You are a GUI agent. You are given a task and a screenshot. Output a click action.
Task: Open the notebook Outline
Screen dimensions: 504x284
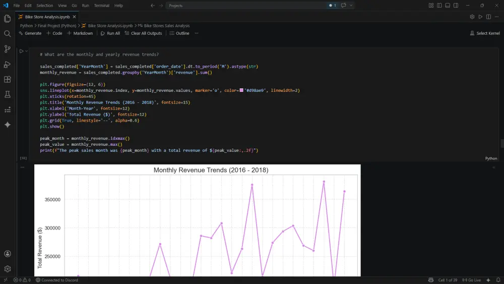click(180, 33)
